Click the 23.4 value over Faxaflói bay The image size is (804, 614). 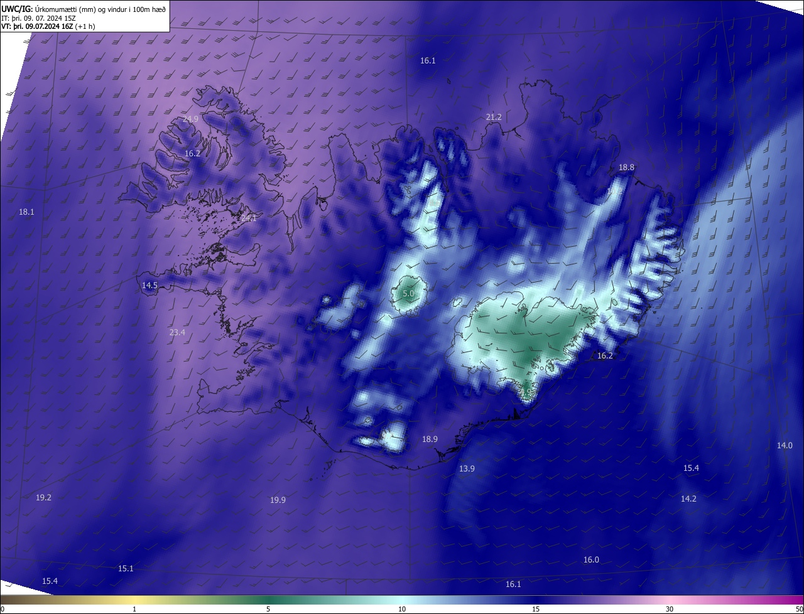177,332
